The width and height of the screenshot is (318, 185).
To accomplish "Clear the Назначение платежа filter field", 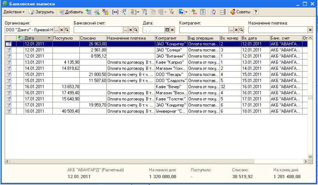I will pyautogui.click(x=310, y=30).
